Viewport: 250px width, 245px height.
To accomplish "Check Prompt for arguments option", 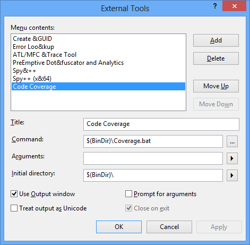I will coord(128,194).
